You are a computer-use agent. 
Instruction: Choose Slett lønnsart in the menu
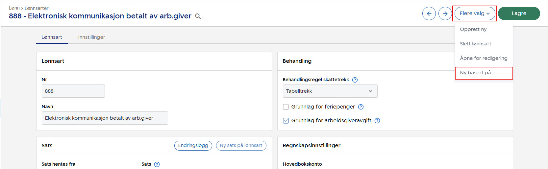475,44
